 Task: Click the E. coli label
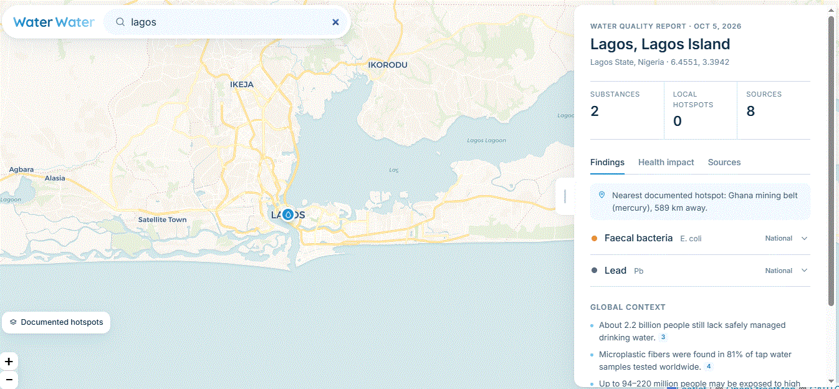pos(691,239)
